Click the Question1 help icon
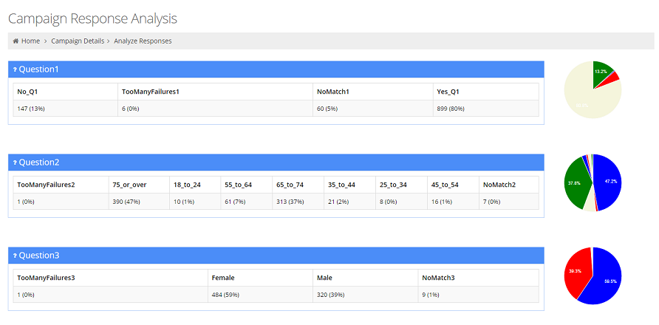 15,69
